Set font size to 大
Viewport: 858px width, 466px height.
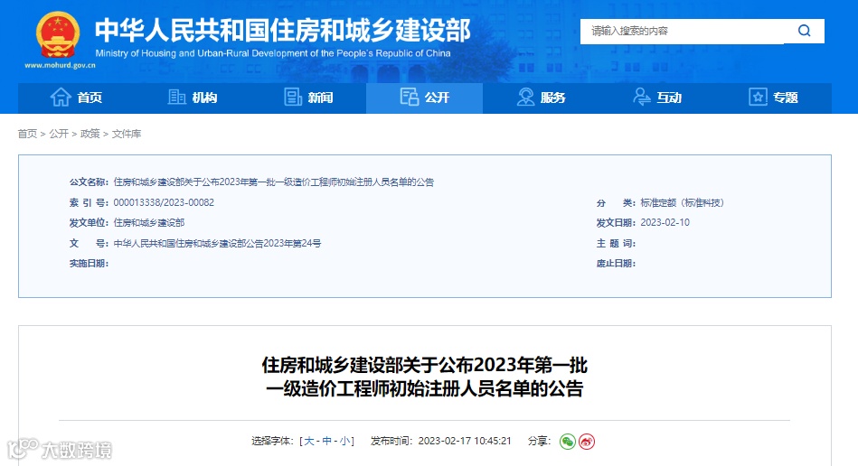pos(309,441)
